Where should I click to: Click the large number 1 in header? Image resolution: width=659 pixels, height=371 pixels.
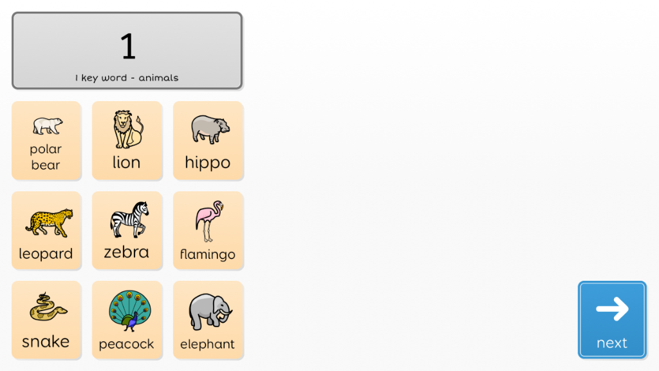128,46
